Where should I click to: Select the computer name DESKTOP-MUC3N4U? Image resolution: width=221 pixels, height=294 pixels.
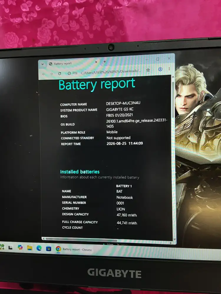[123, 103]
